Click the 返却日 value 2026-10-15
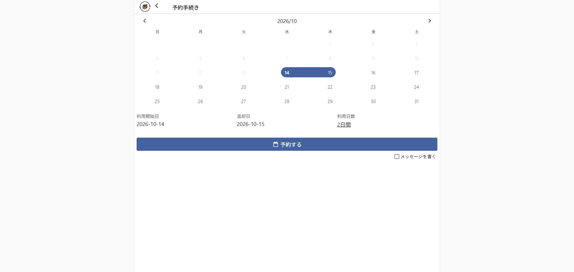Screen dimensions: 574x272 251,124
